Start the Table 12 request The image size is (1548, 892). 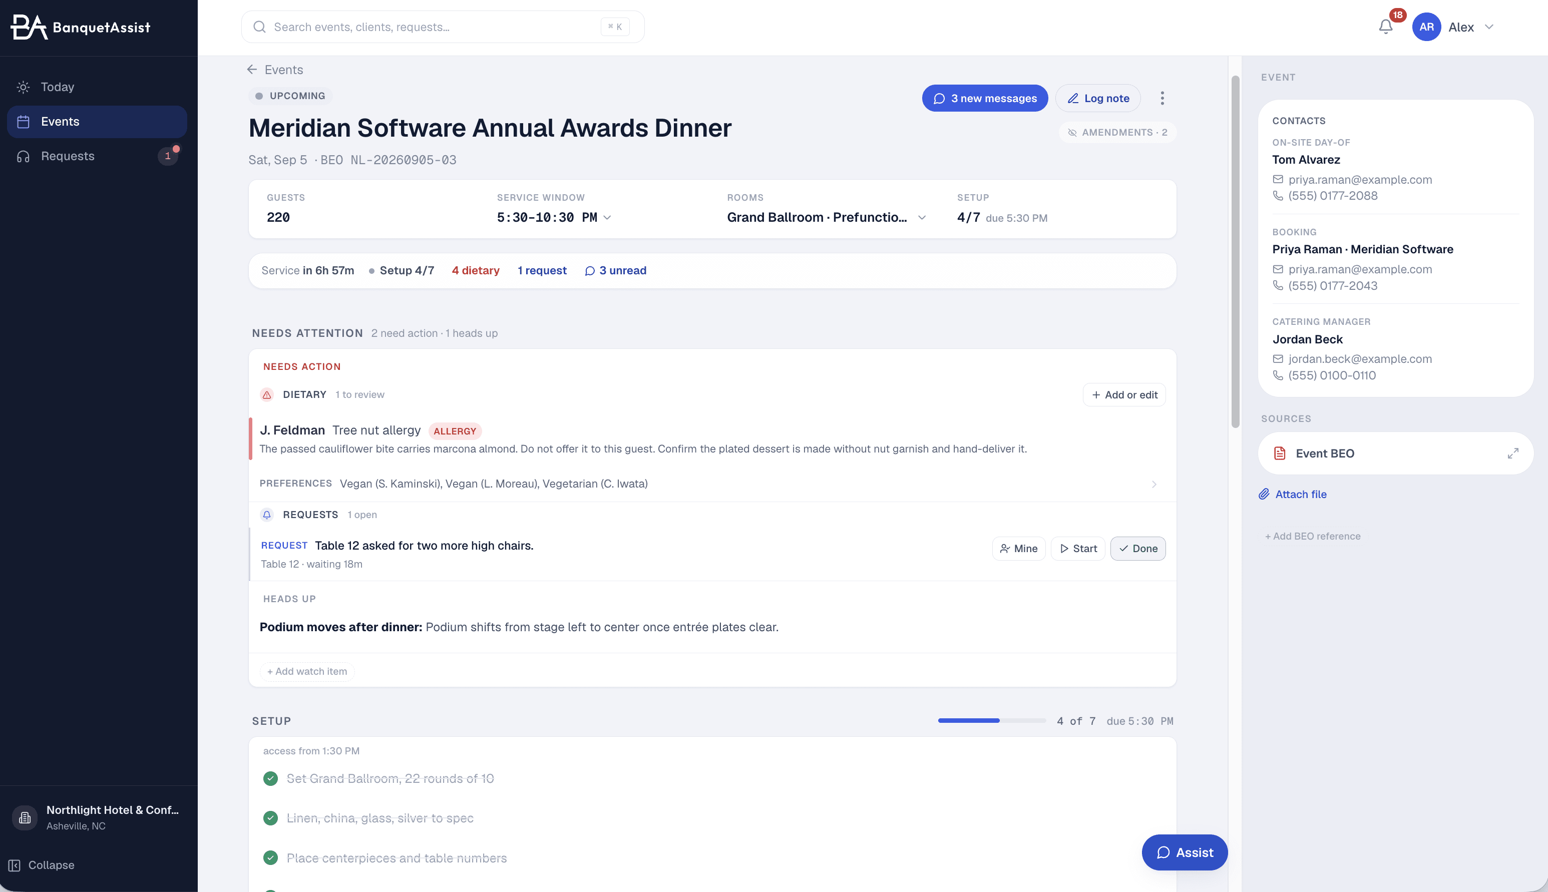(x=1077, y=548)
